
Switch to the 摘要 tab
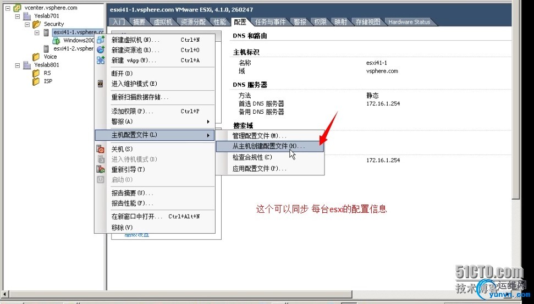coord(139,22)
